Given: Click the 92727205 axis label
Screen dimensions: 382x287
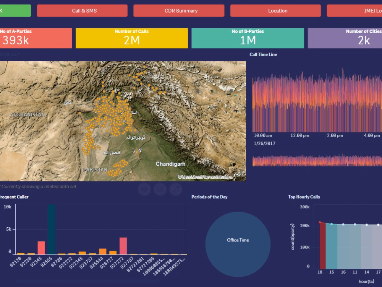Looking at the screenshot, I should pyautogui.click(x=146, y=264).
